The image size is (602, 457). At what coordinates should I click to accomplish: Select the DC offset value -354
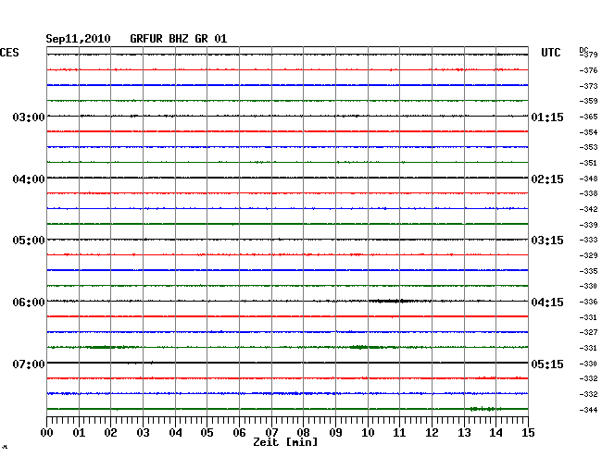click(588, 132)
